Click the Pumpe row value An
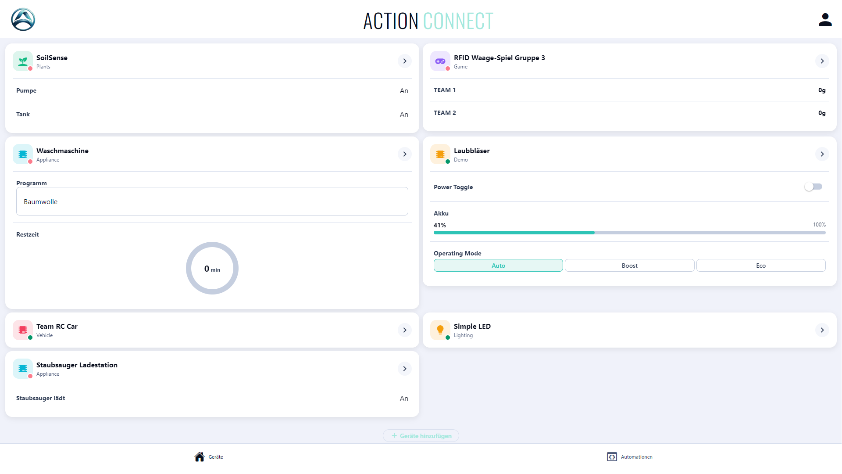 [x=404, y=91]
